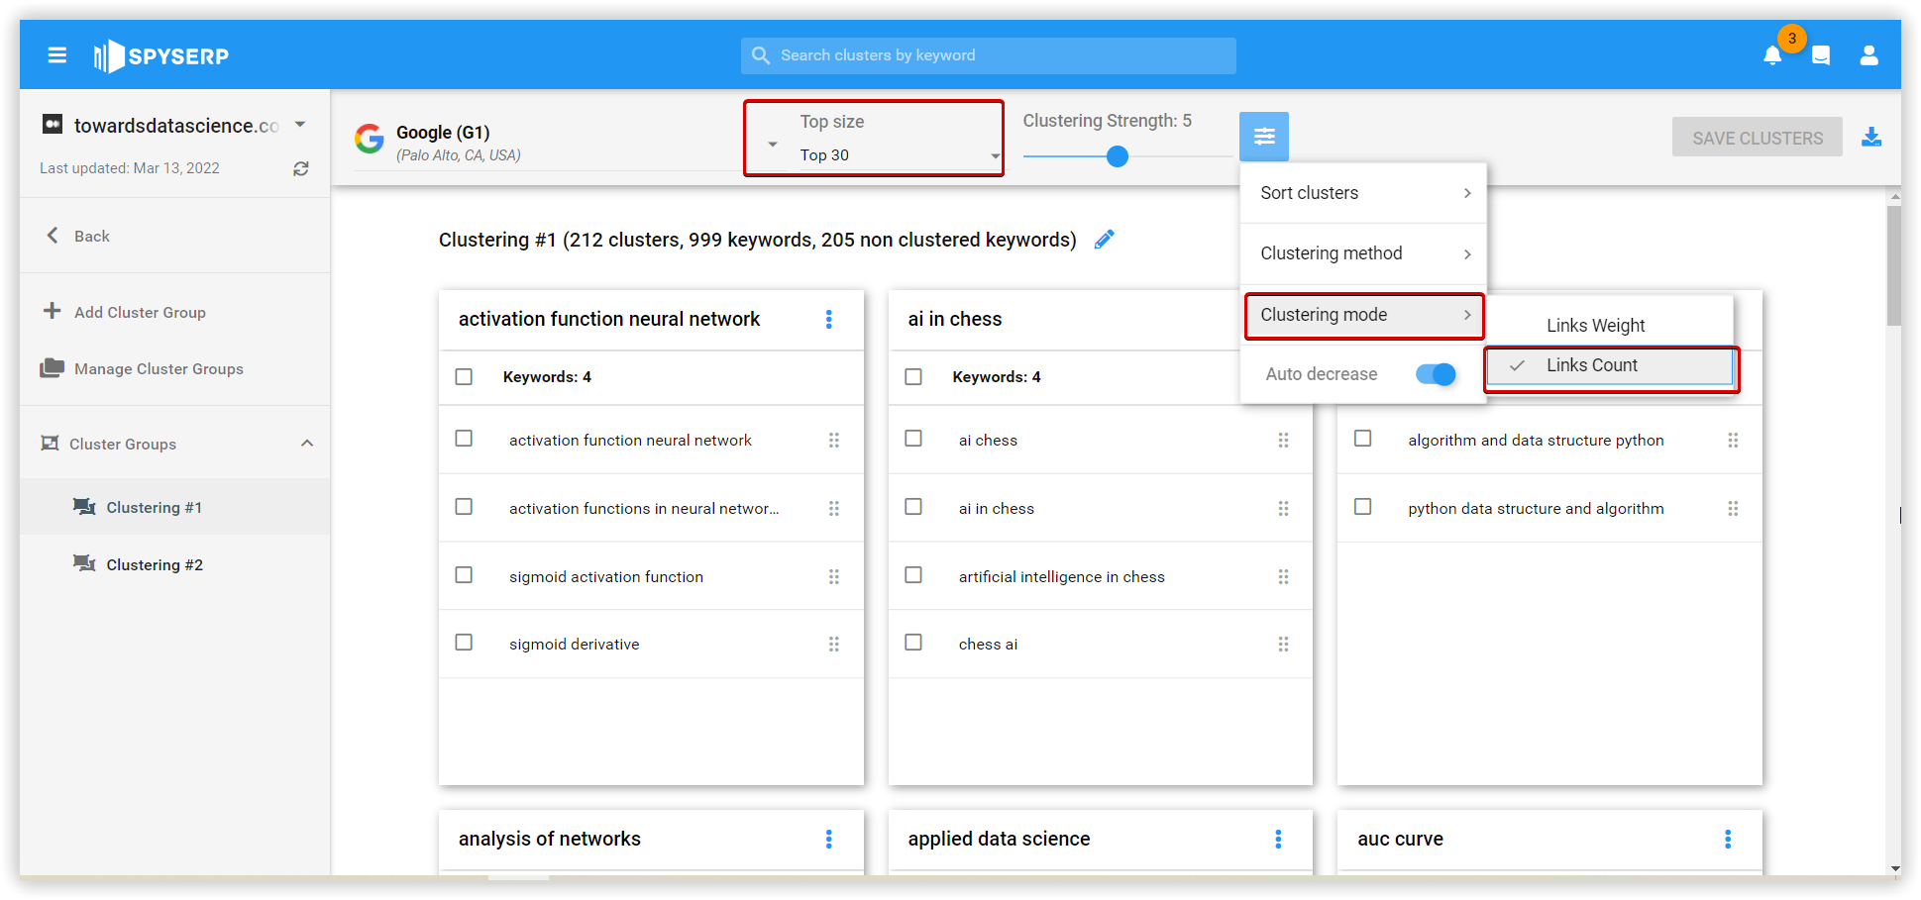Open the Sort clusters submenu
Image resolution: width=1921 pixels, height=900 pixels.
click(x=1363, y=193)
